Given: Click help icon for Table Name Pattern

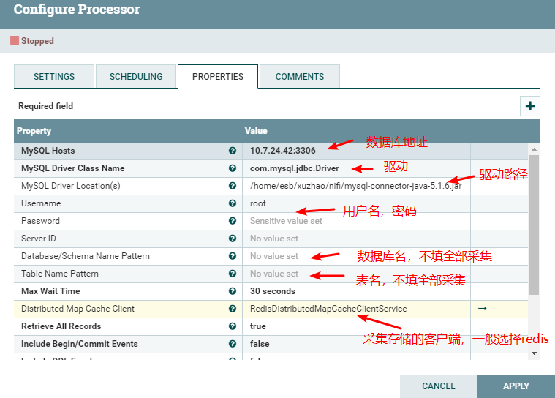Looking at the screenshot, I should [x=233, y=274].
